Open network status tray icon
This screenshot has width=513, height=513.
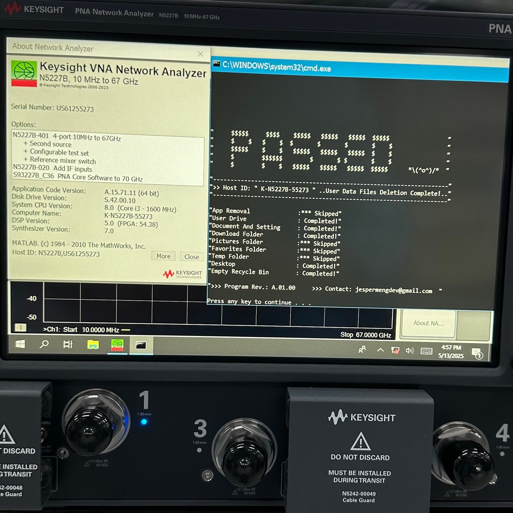[x=395, y=350]
